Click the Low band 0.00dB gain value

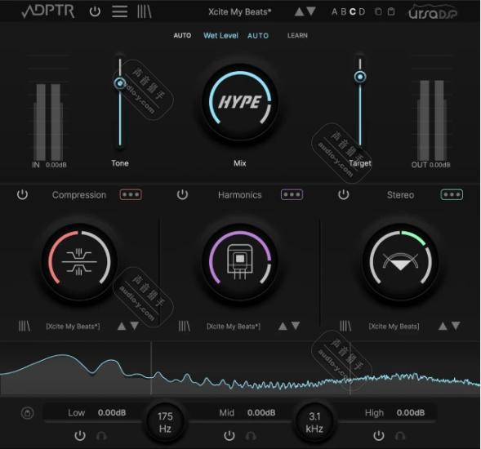pos(112,413)
